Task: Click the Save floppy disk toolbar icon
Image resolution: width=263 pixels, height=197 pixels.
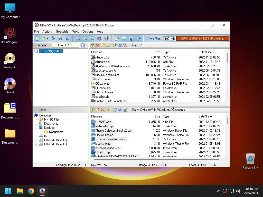Action: (60, 38)
